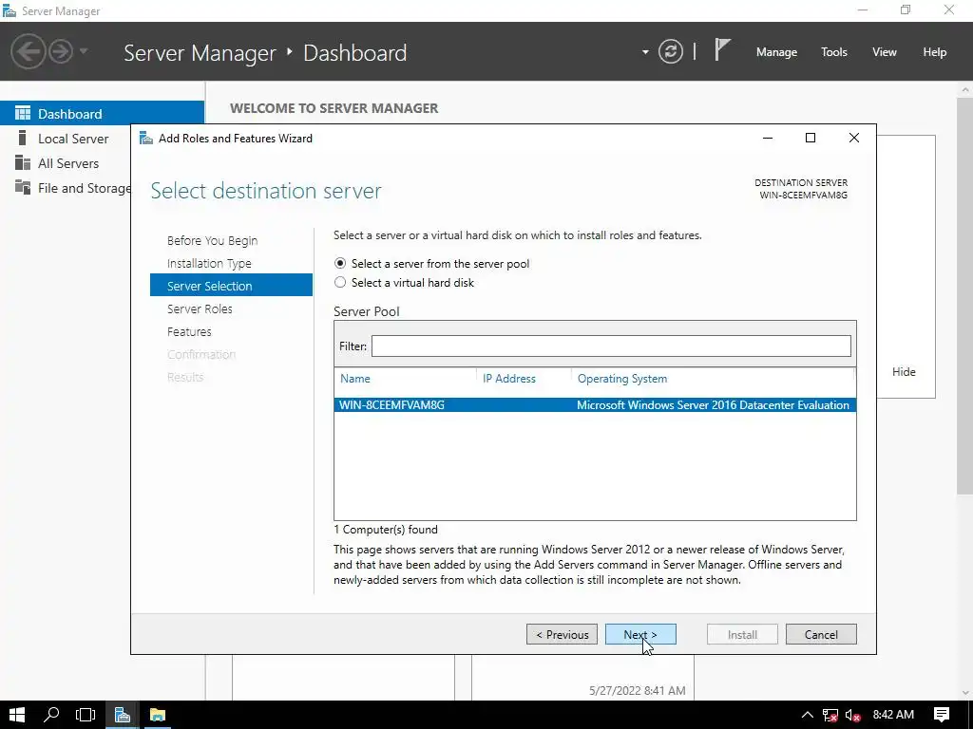
Task: Show hidden system tray icons
Action: click(807, 715)
